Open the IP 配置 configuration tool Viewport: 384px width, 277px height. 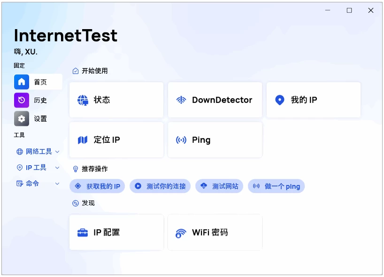click(x=116, y=232)
